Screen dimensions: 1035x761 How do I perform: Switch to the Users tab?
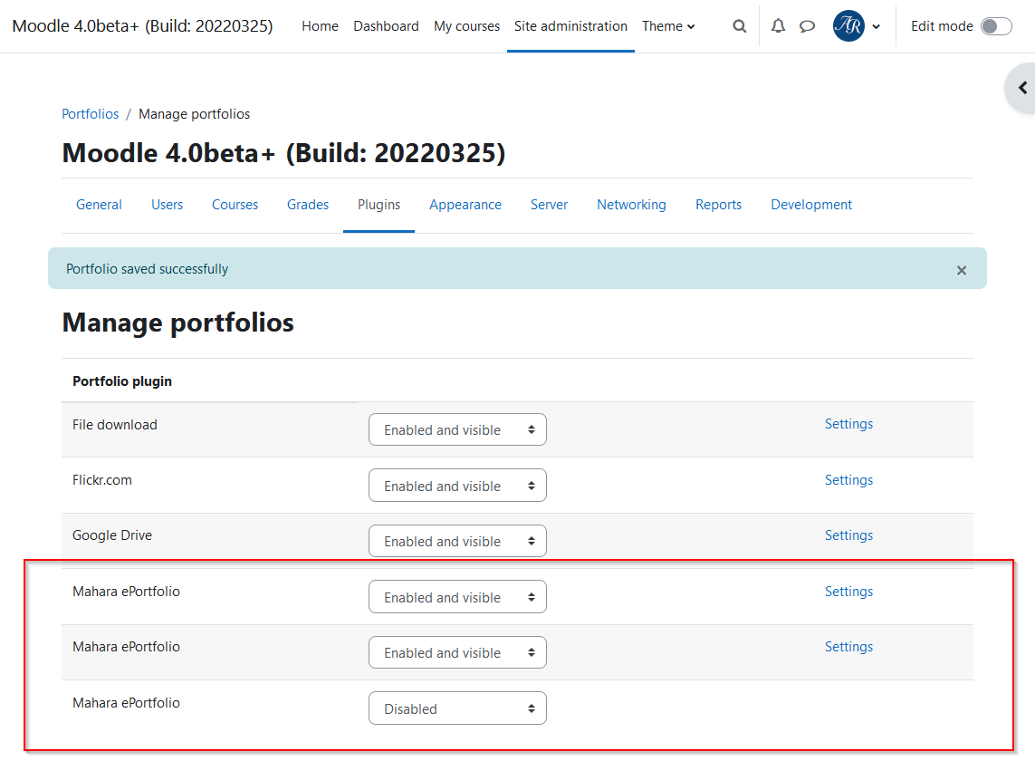click(x=167, y=205)
